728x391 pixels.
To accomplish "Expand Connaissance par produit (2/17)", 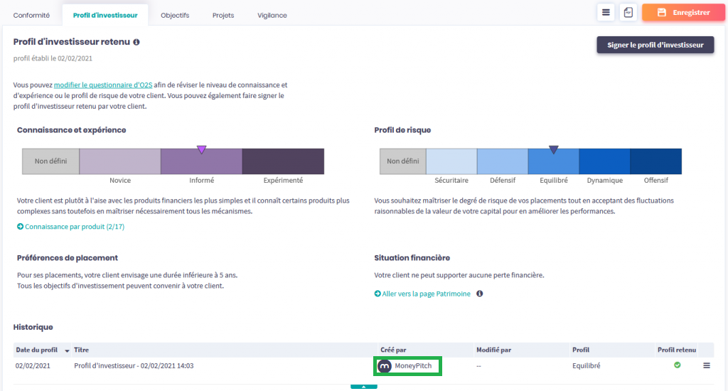I will point(70,227).
